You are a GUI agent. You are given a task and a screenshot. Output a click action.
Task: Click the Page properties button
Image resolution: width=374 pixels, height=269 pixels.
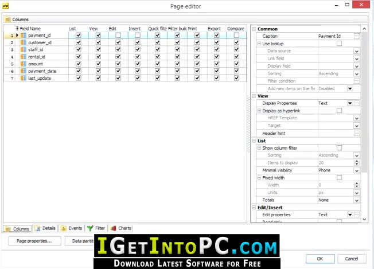34,241
